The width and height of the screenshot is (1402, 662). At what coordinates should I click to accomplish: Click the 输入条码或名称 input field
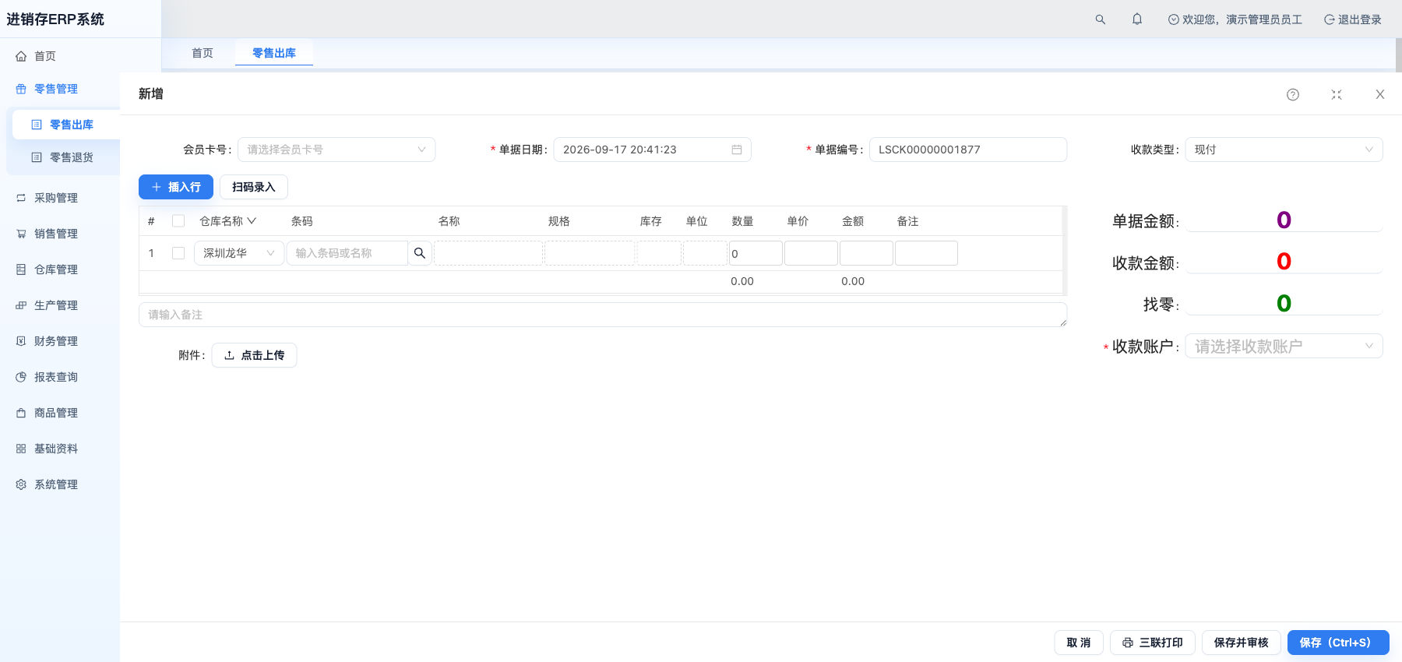click(347, 253)
